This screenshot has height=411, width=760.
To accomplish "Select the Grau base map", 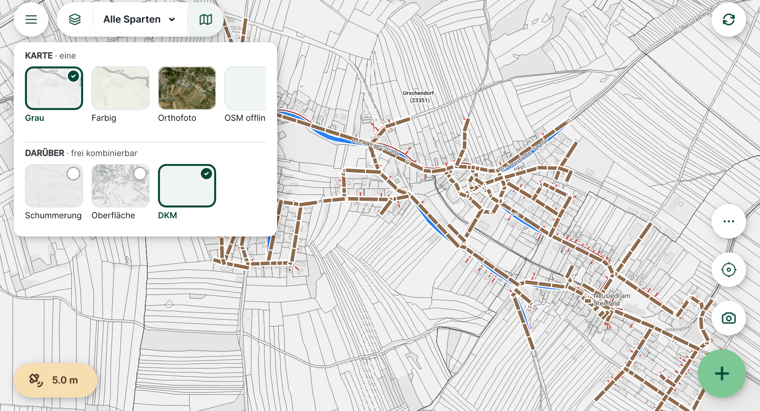I will click(54, 88).
